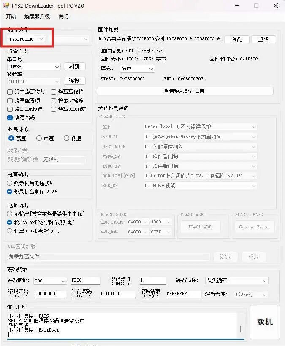285x346 pixels.
Task: Expand the COM38 serial port dropdown
Action: click(x=34, y=67)
